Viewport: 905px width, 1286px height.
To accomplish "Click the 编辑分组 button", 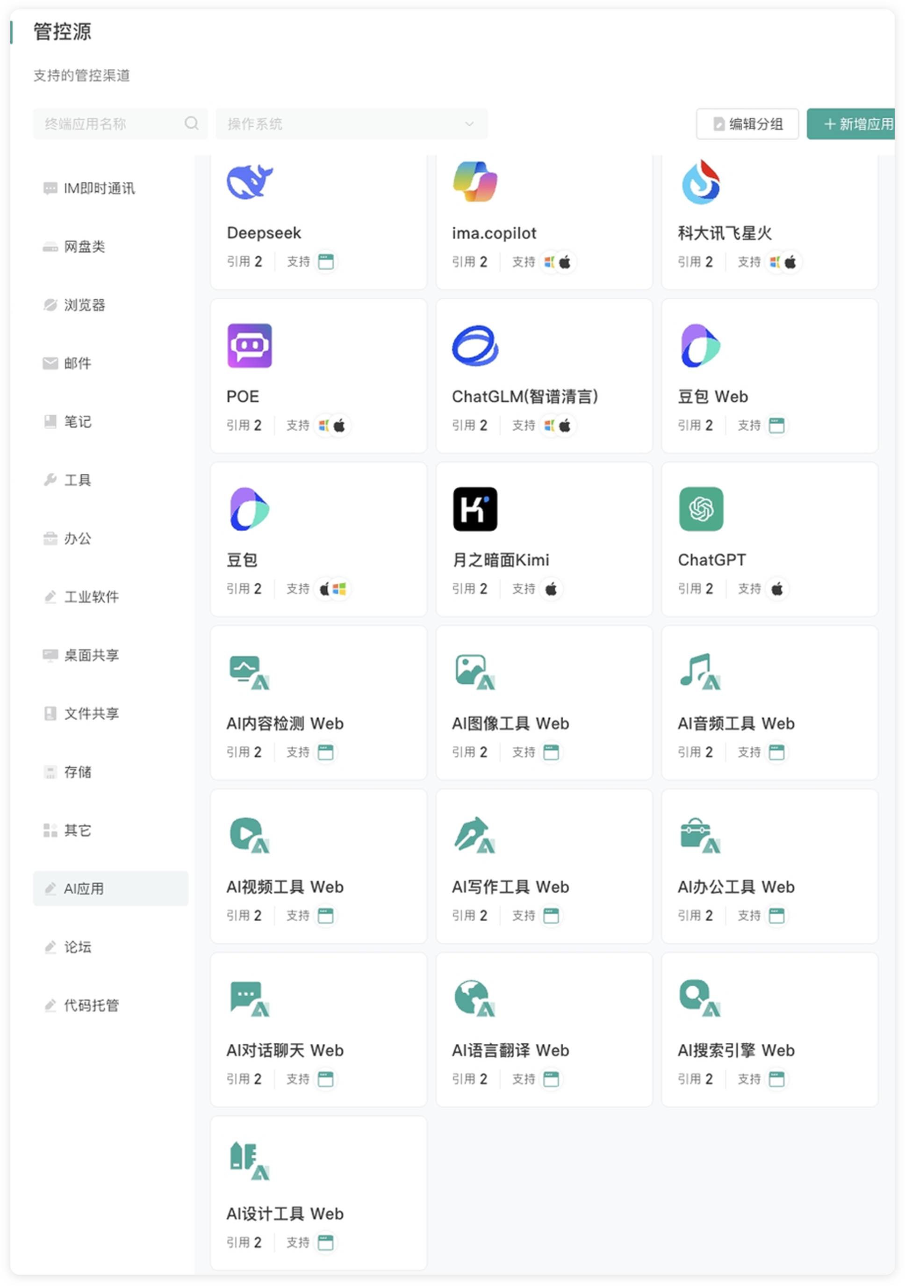I will 747,124.
